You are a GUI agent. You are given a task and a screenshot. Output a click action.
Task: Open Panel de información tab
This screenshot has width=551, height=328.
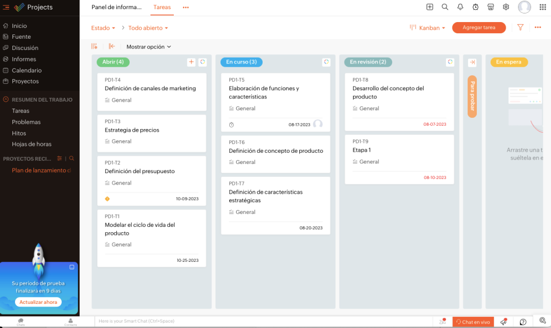tap(116, 8)
